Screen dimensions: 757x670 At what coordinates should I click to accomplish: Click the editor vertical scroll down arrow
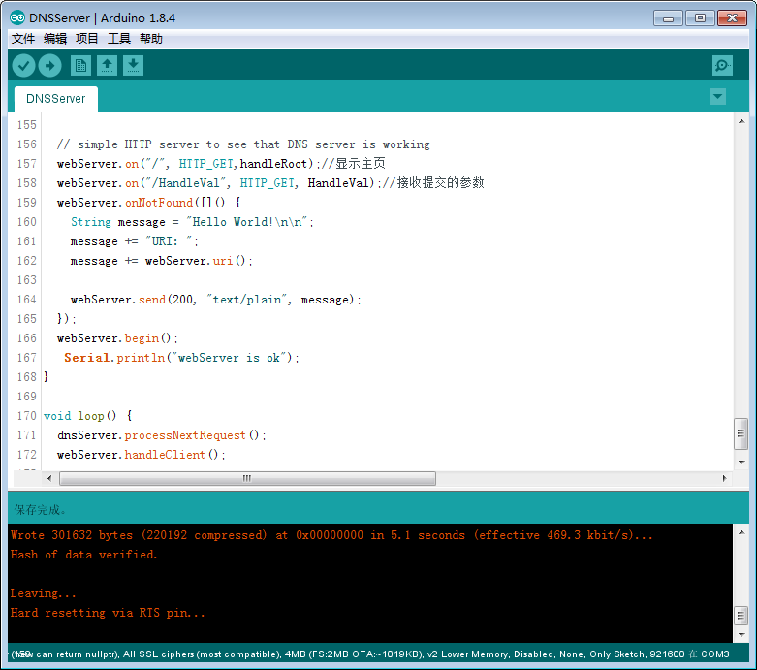click(741, 463)
